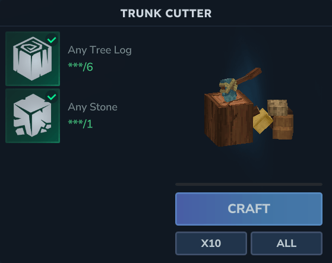Click the crafting progress bar
The width and height of the screenshot is (332, 263).
click(249, 185)
